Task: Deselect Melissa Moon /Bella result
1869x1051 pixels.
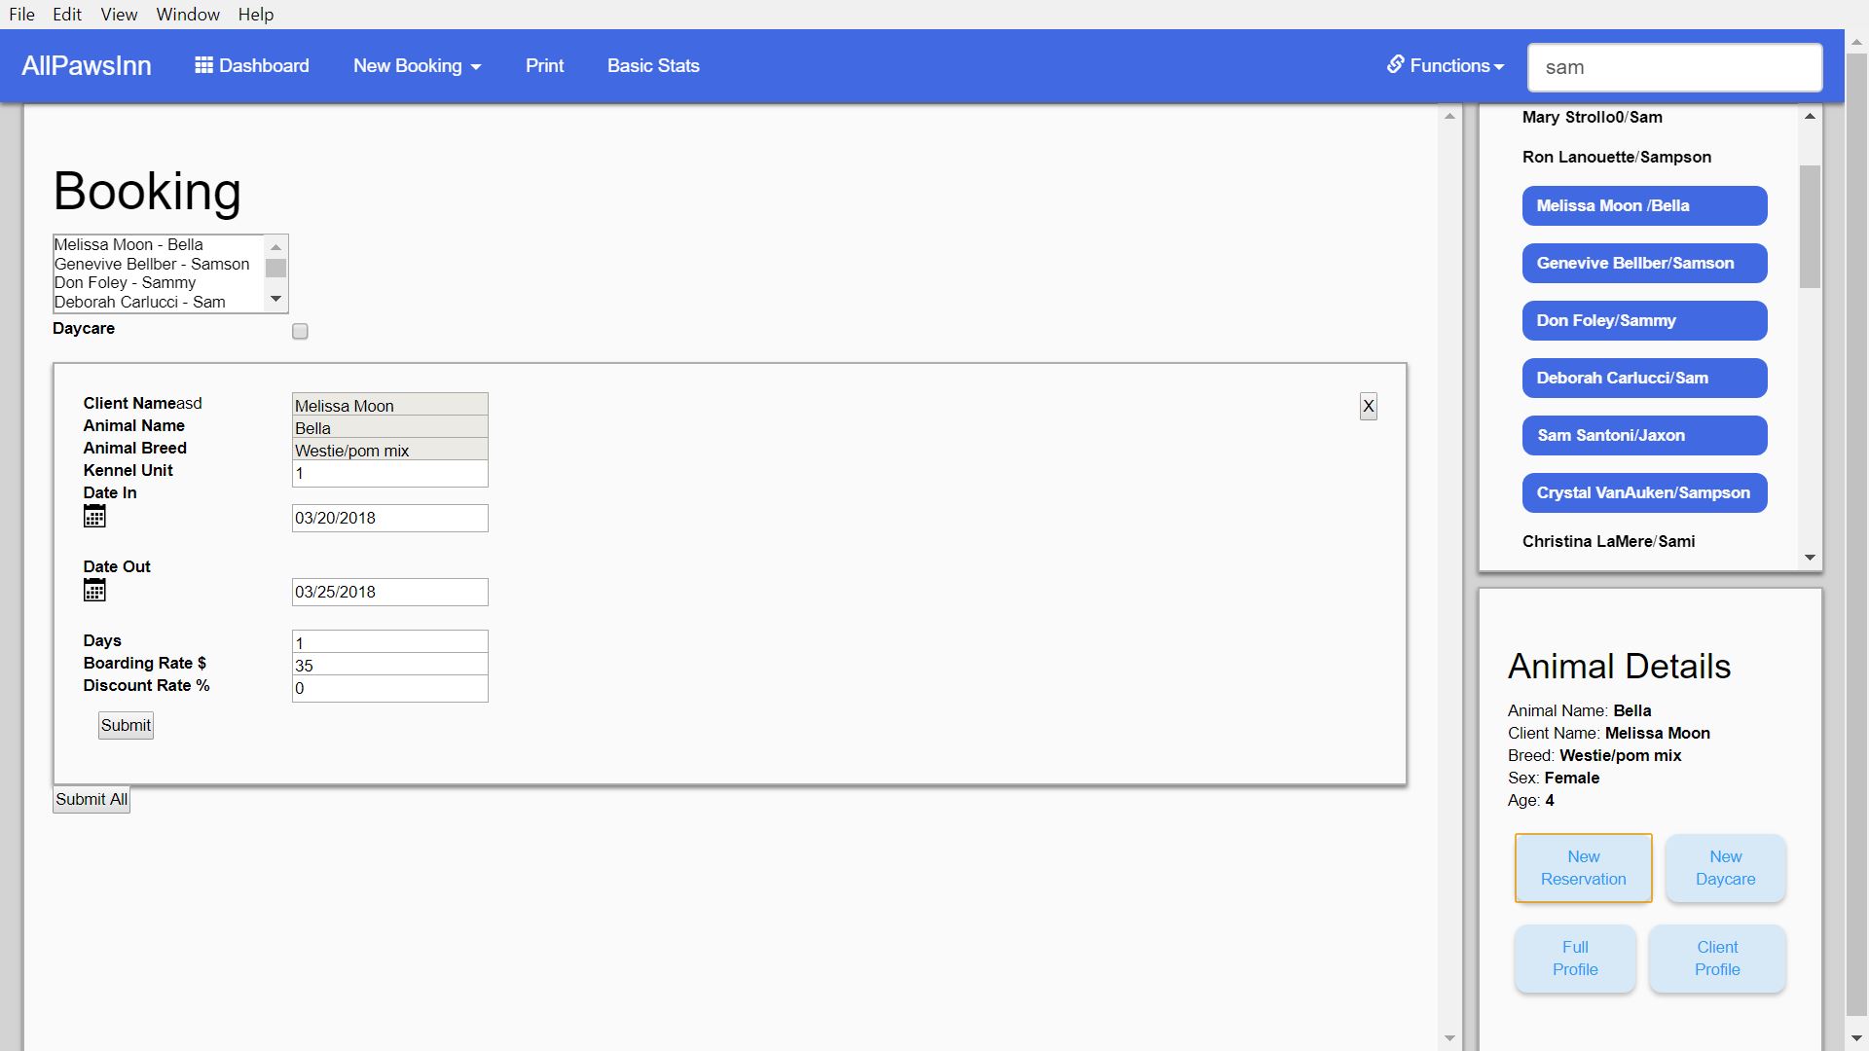Action: pos(1643,206)
